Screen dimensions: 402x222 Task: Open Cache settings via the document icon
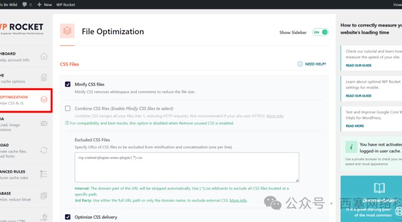point(44,77)
